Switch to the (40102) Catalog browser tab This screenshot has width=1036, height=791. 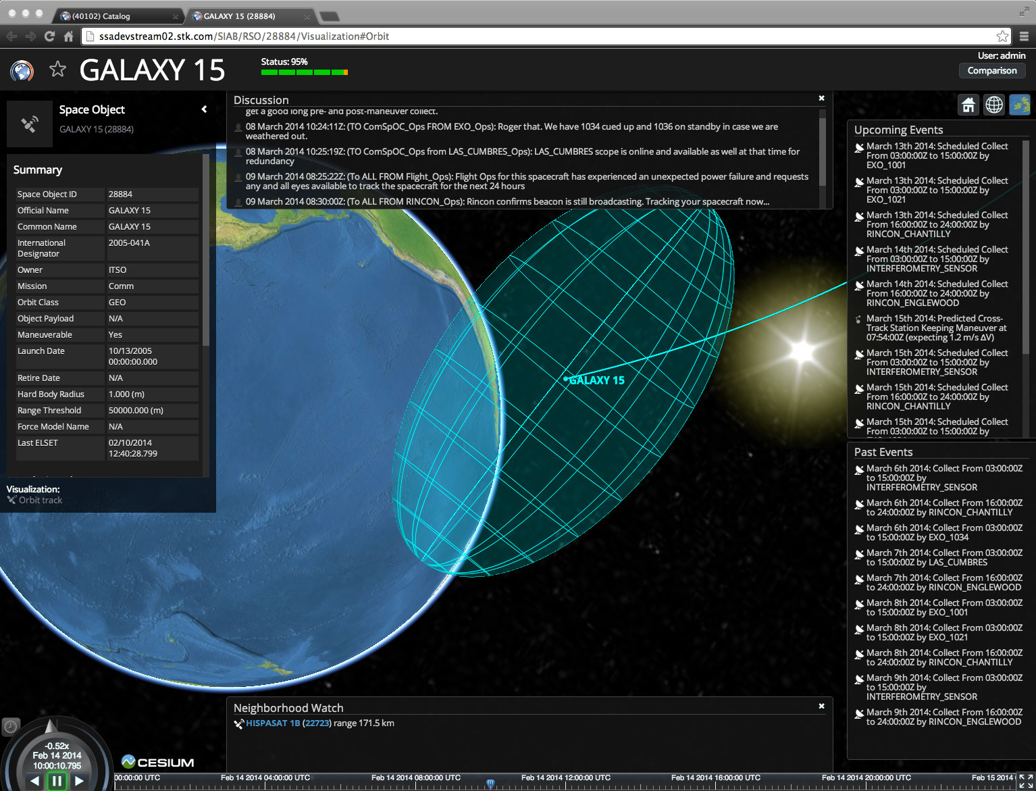[x=117, y=16]
